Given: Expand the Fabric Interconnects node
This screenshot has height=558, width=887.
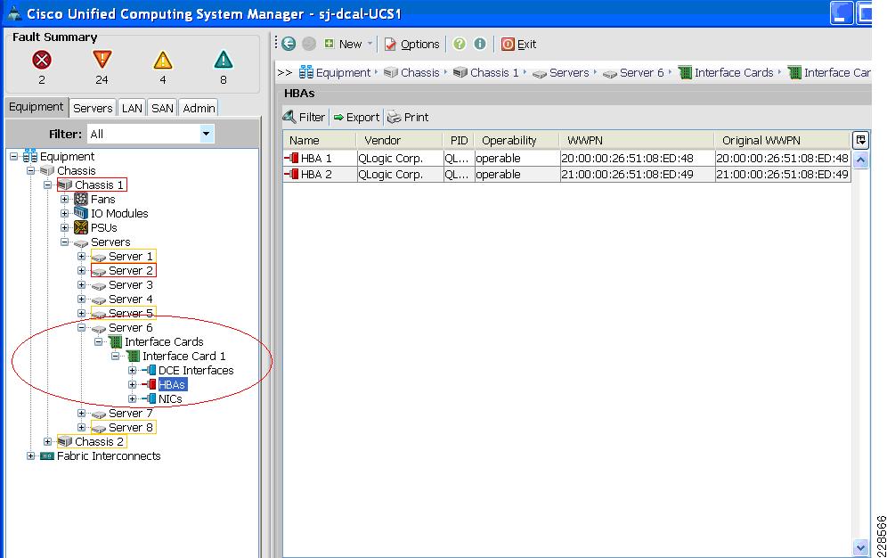Looking at the screenshot, I should [31, 455].
